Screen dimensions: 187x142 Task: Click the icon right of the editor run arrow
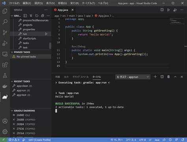175,10
